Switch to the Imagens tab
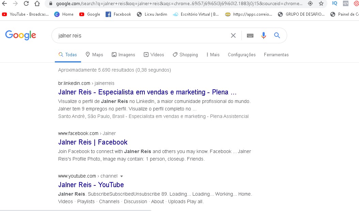Viewport: 359px width, 211px height. (123, 55)
